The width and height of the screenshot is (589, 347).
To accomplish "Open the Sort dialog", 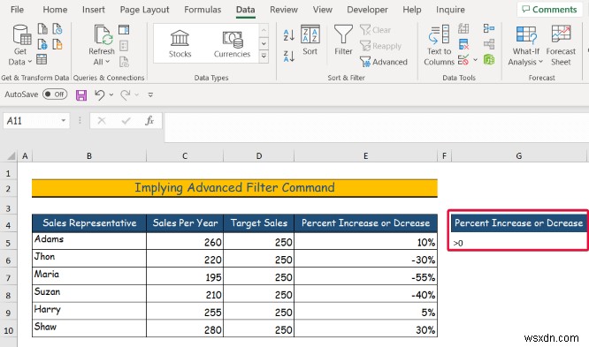I will 310,40.
